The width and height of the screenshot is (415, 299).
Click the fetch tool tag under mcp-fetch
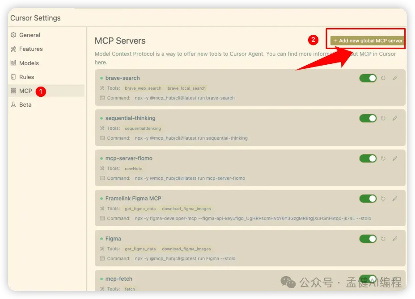pos(130,289)
